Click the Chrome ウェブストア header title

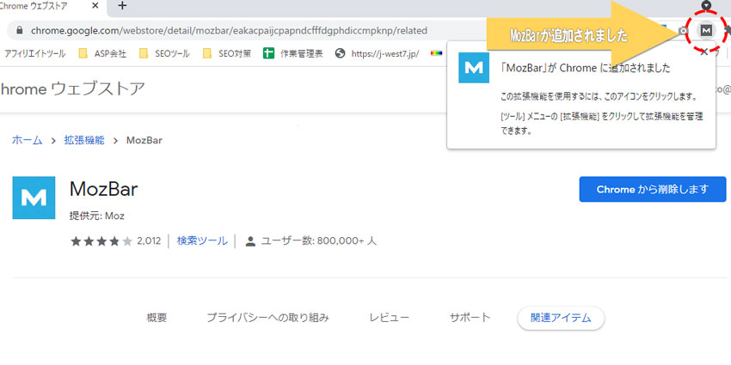(72, 89)
